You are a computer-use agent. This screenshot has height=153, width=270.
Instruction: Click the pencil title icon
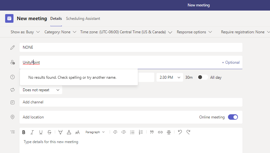tap(13, 47)
